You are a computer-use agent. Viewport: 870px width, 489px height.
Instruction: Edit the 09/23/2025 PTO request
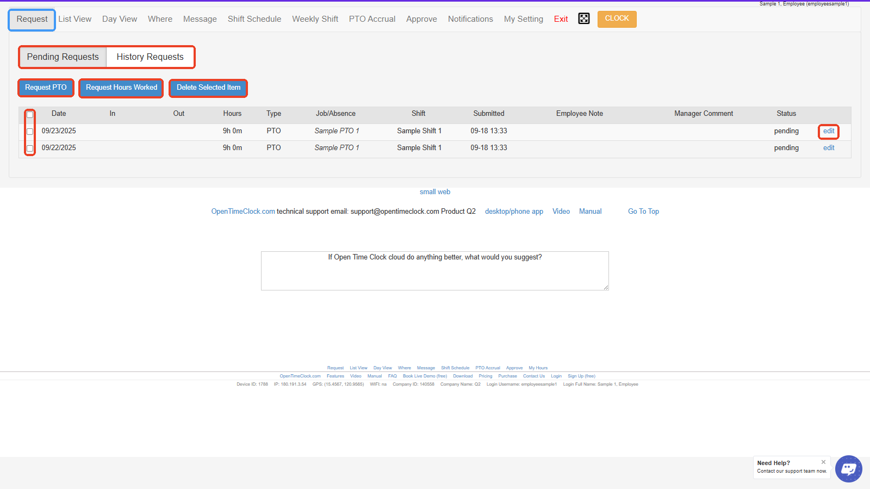pos(828,131)
